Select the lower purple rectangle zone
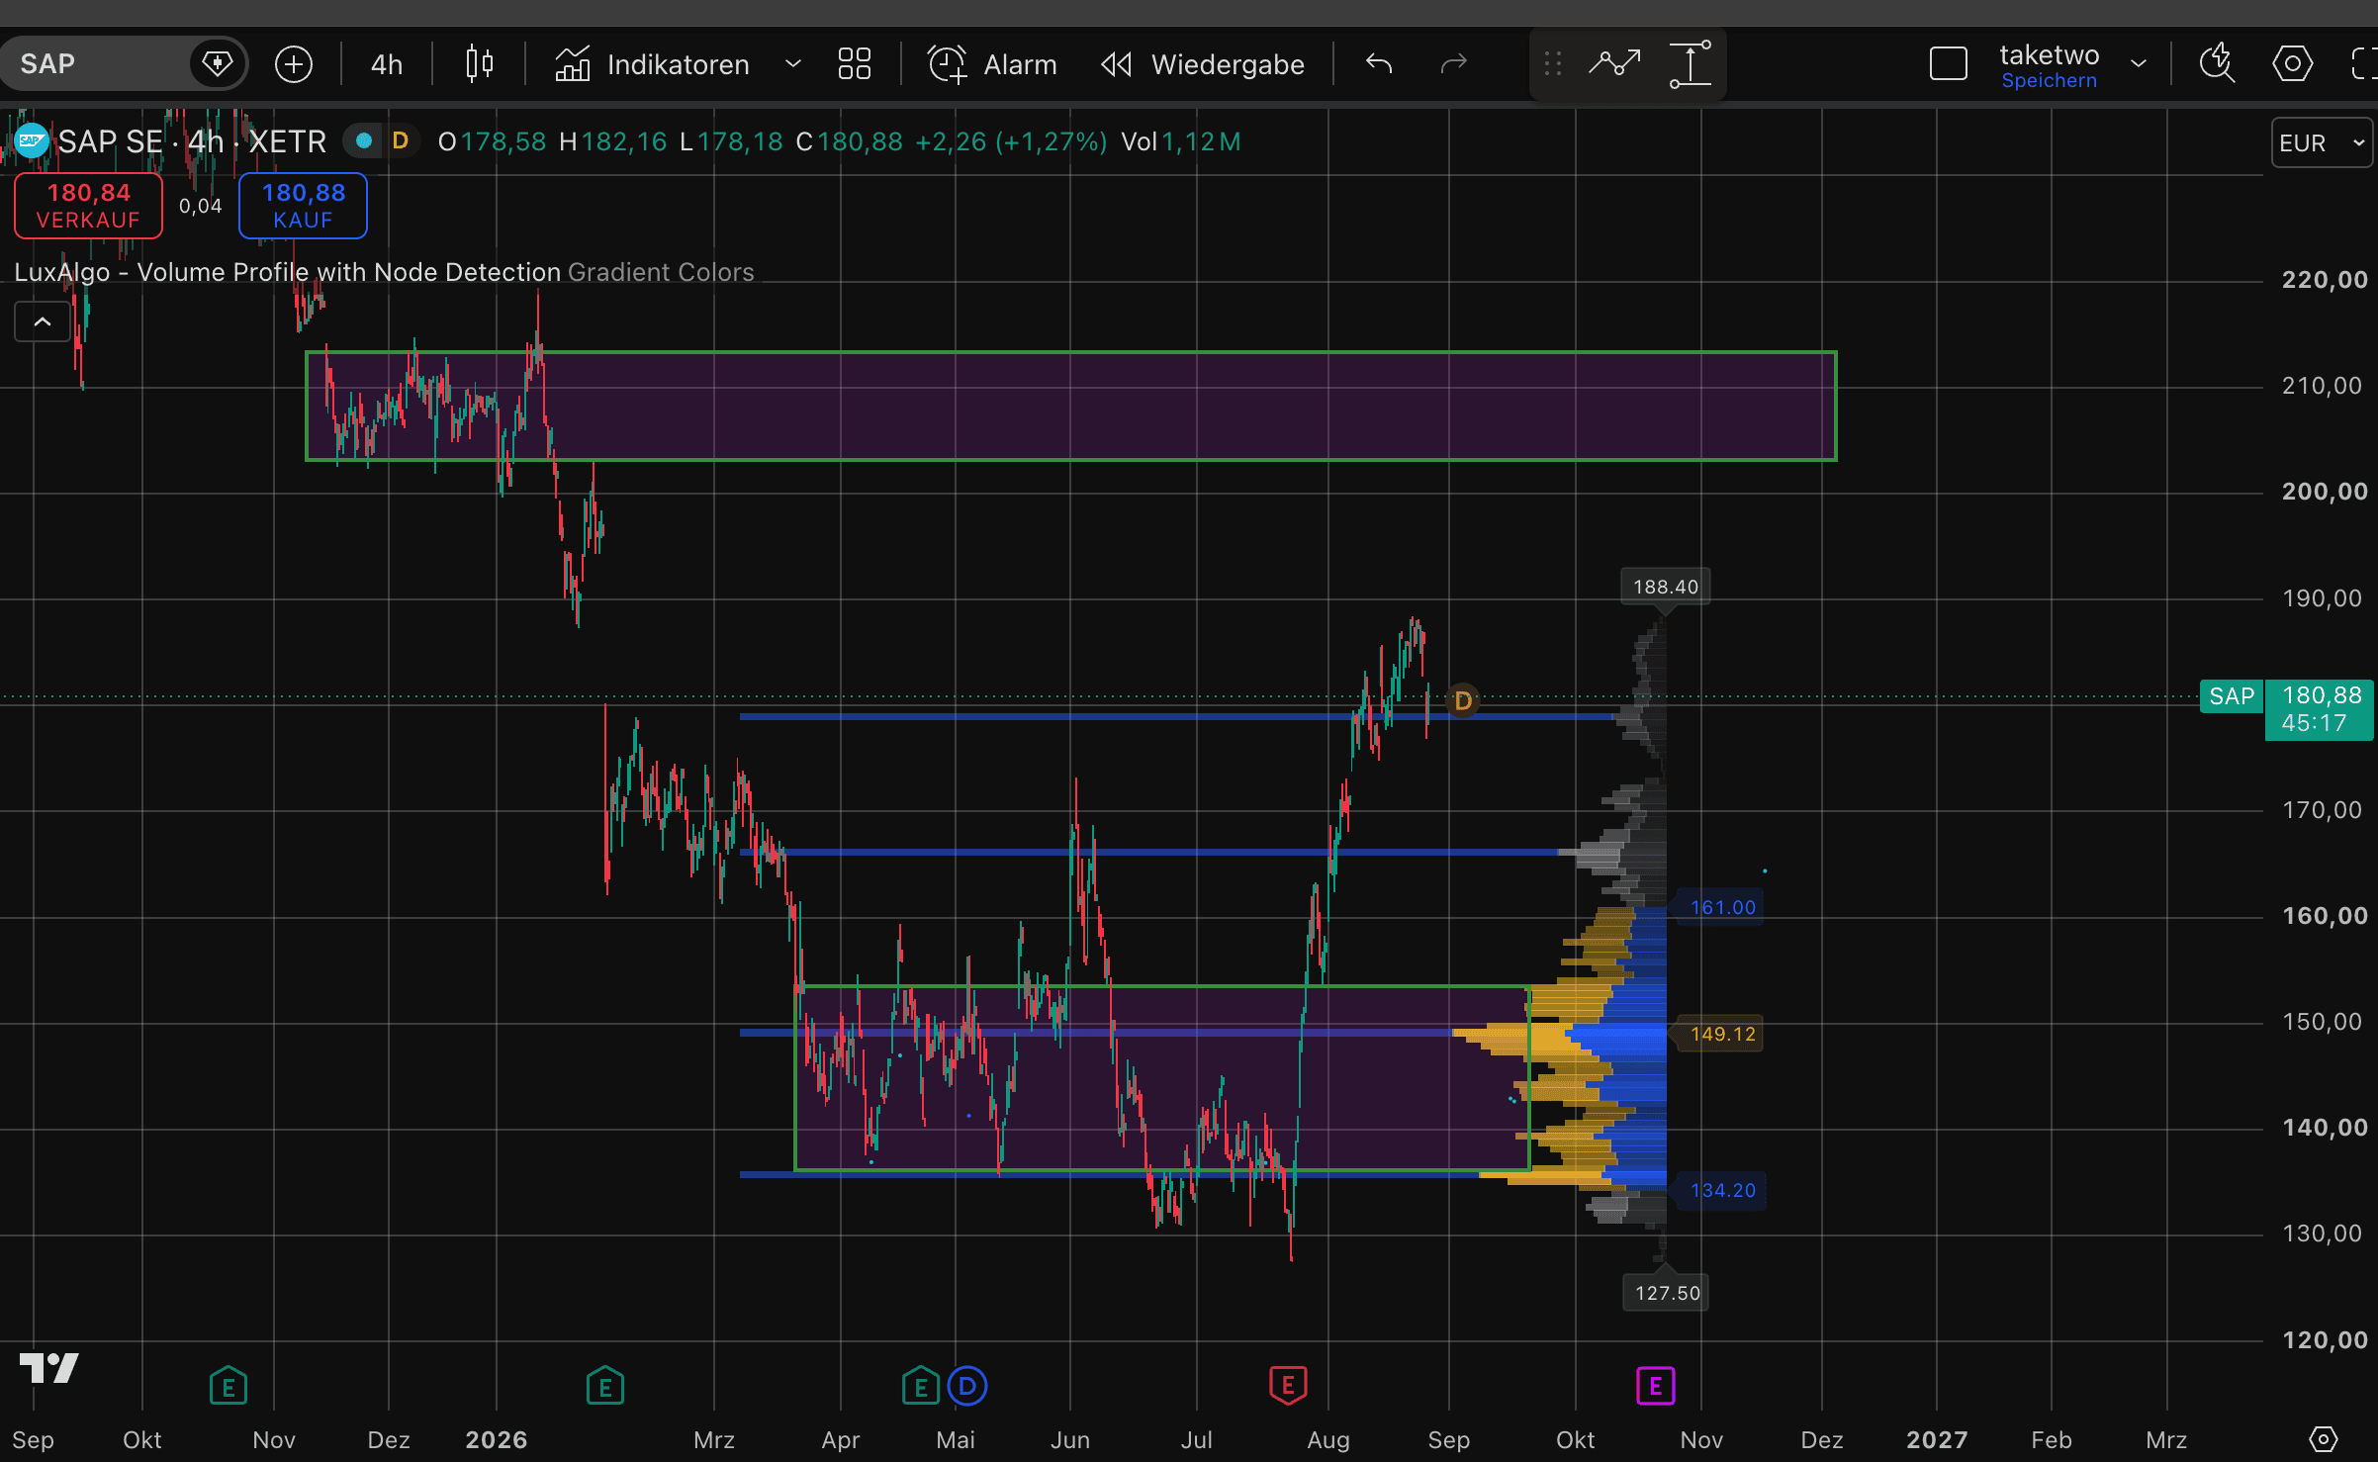2378x1462 pixels. click(1162, 1078)
